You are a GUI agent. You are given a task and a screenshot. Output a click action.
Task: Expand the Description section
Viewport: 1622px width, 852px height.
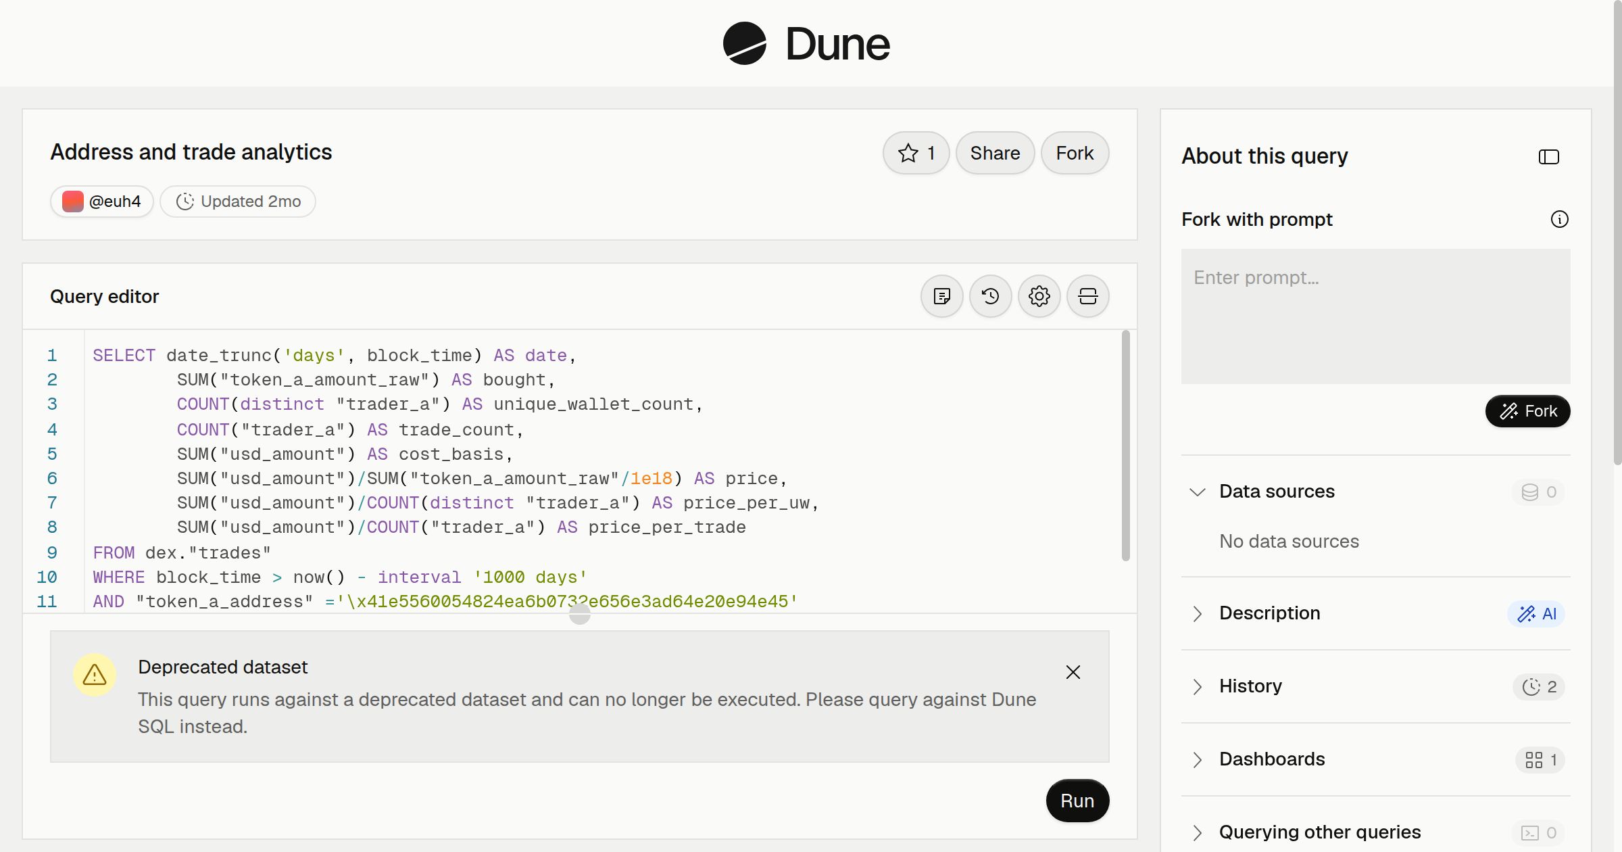click(x=1198, y=613)
